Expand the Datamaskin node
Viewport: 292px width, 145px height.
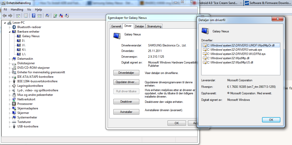[10, 59]
